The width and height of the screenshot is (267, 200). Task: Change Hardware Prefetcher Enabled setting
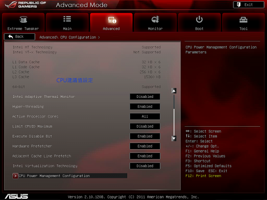pos(145,146)
